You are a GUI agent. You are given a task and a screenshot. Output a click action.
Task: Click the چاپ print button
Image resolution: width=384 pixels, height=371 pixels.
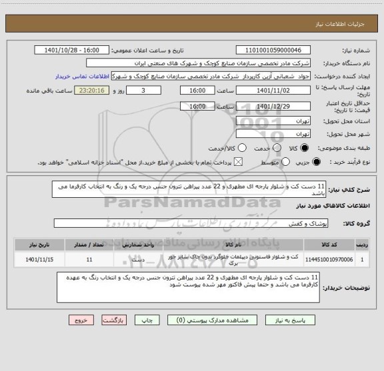(147, 320)
